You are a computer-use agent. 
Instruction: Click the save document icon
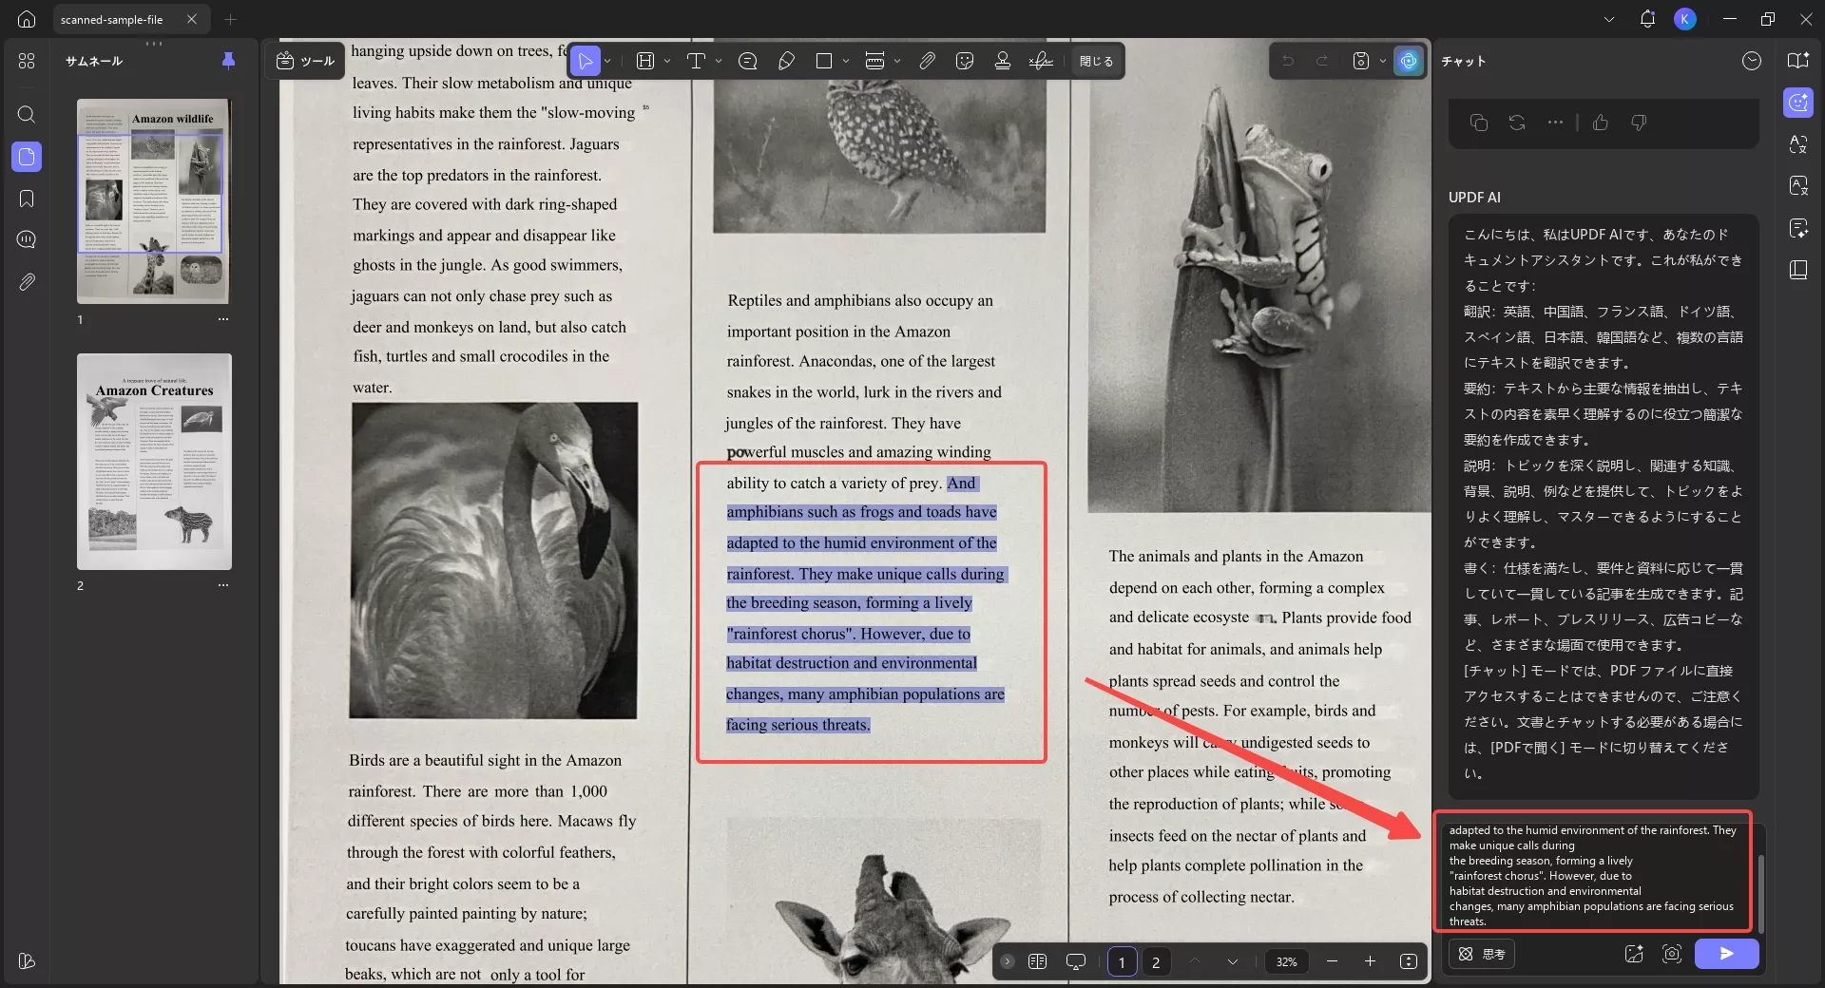1361,61
